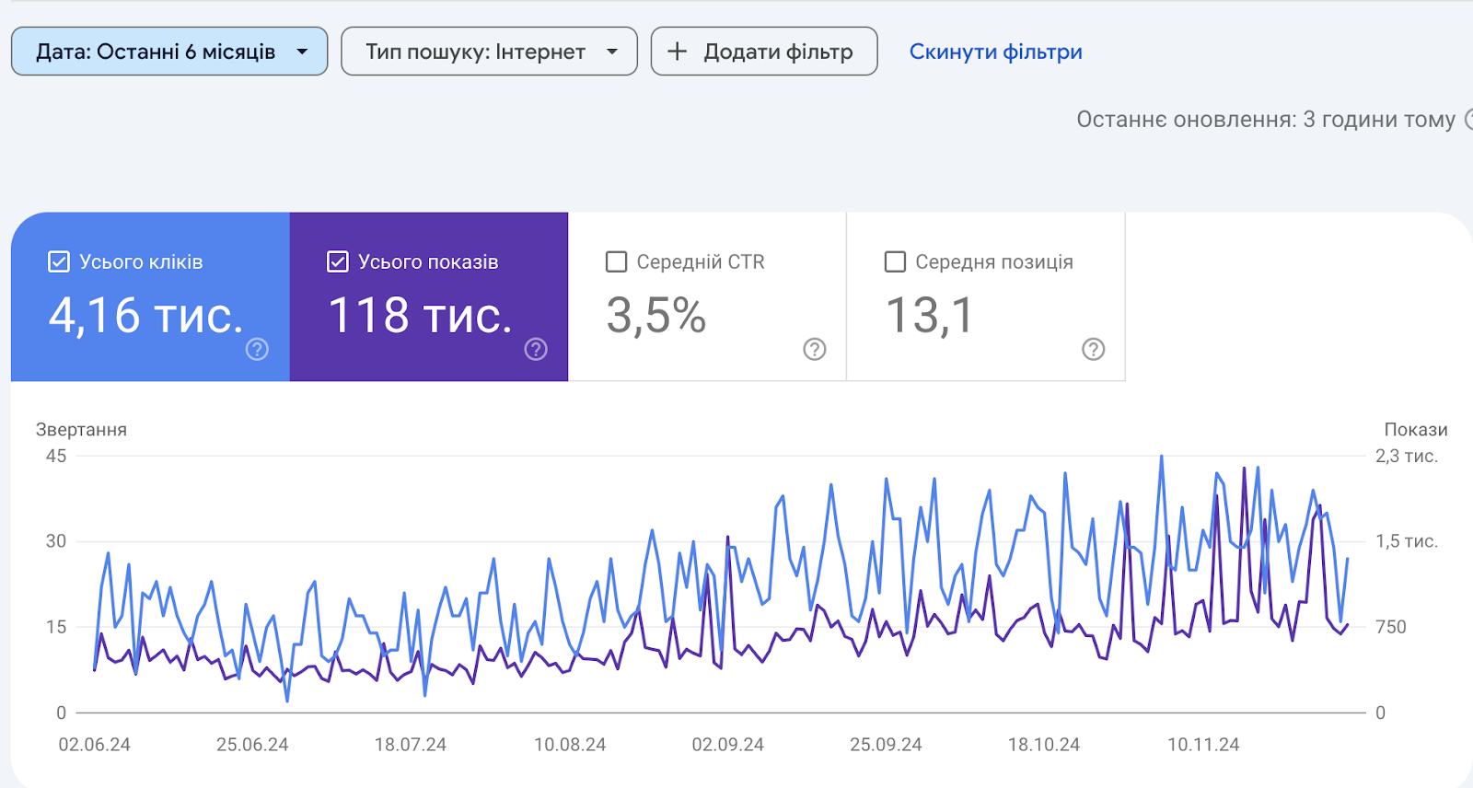Open help icon on Усього показів card
Screen dimensions: 1473x788
coord(536,349)
